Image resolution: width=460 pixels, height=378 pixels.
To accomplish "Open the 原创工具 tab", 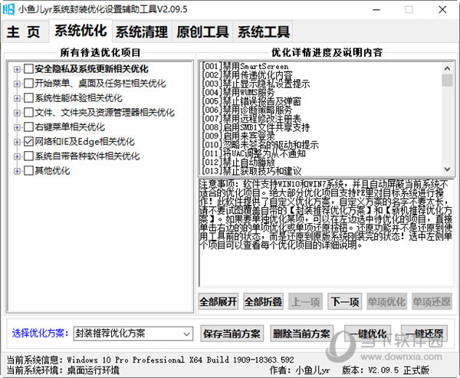I will [202, 32].
